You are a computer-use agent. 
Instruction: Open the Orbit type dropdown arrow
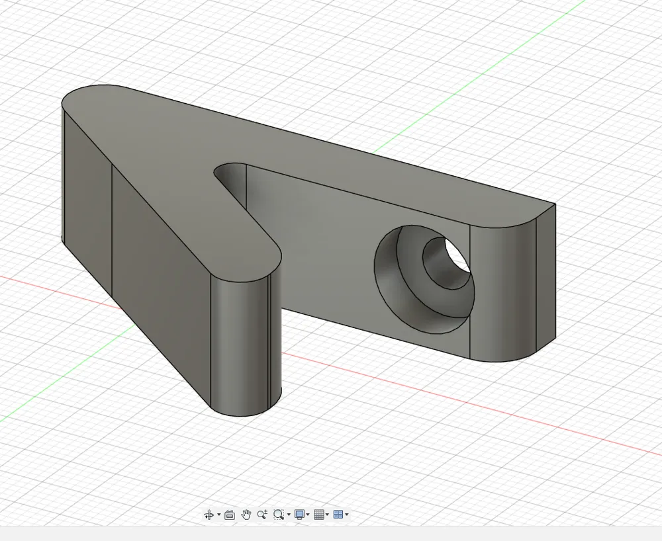tap(218, 515)
